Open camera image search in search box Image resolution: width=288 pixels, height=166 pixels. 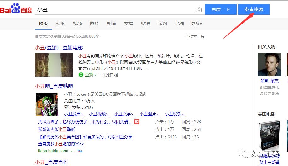point(199,9)
